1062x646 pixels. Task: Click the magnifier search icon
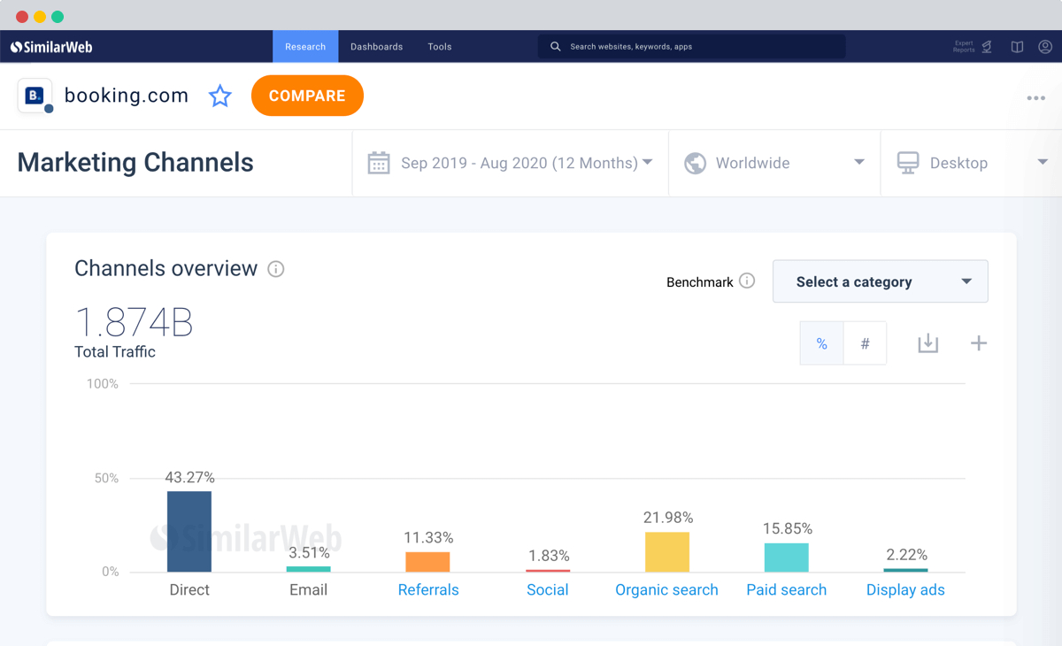[x=556, y=47]
